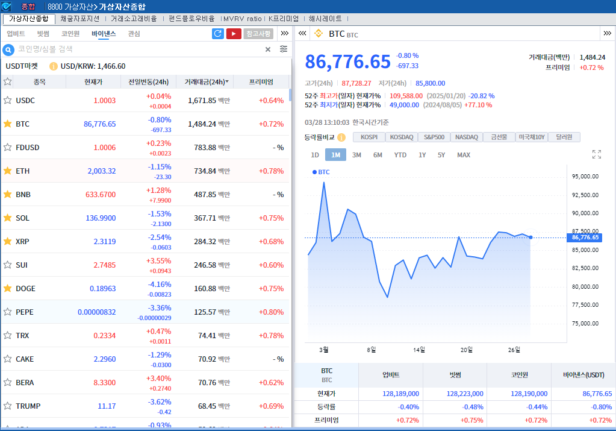Remove BTC from favorites via star

(7, 124)
